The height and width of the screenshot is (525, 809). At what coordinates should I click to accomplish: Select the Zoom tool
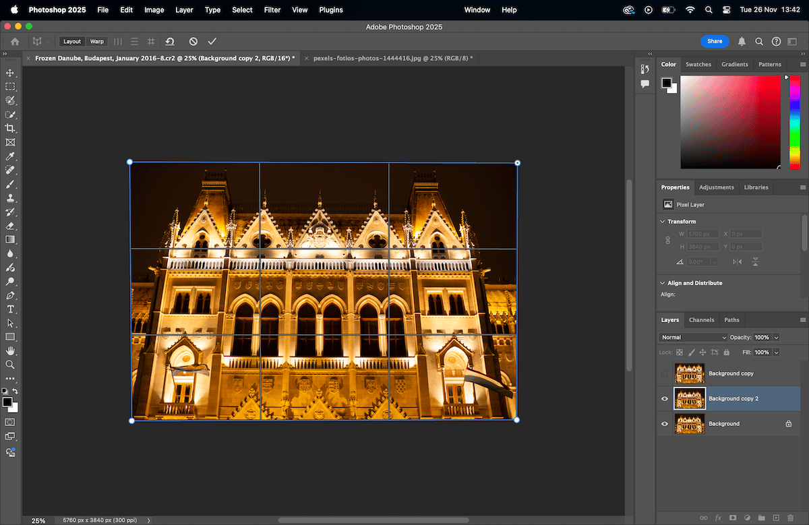coord(10,365)
